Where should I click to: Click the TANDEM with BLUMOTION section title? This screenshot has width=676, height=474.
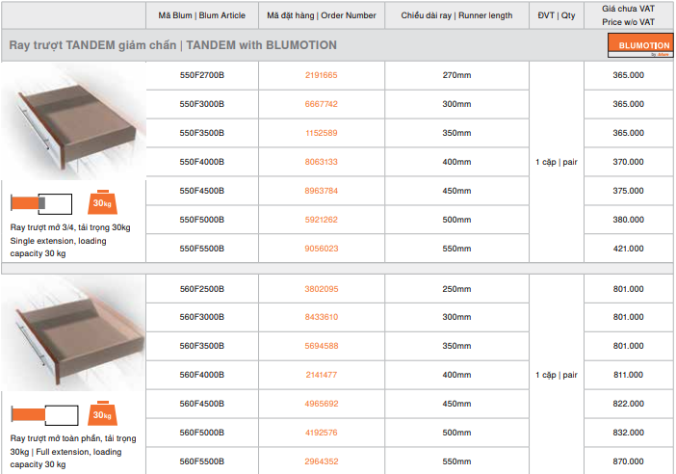pos(173,45)
